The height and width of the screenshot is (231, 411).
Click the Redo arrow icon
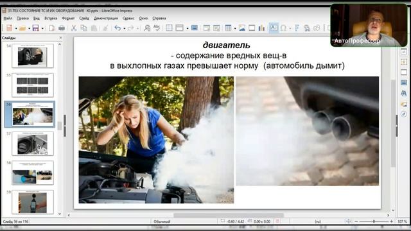[x=130, y=28]
